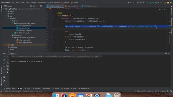
Task: Select the App tab in the Run panel
Action: [12, 53]
